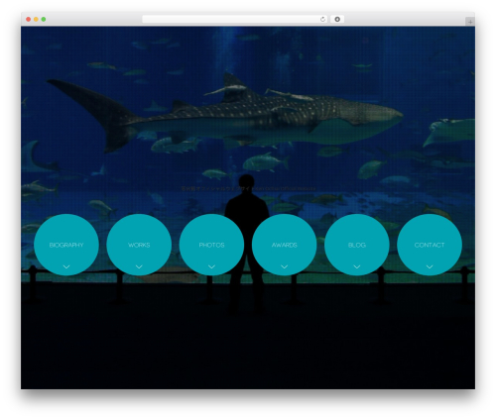Focus the browser address bar

tap(234, 19)
